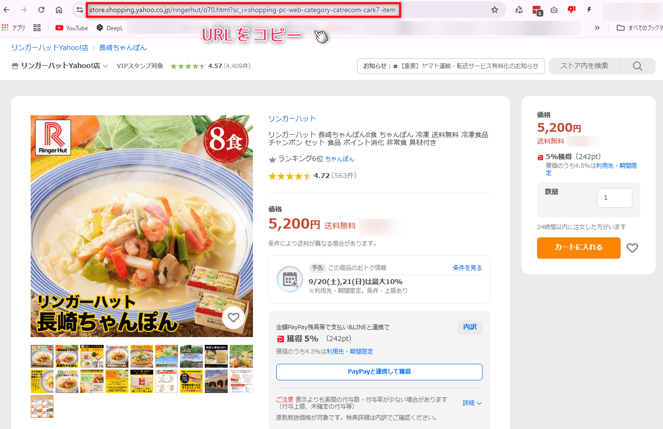The width and height of the screenshot is (663, 429).
Task: Open the ちゃんぽん ranking category link
Action: 340,159
